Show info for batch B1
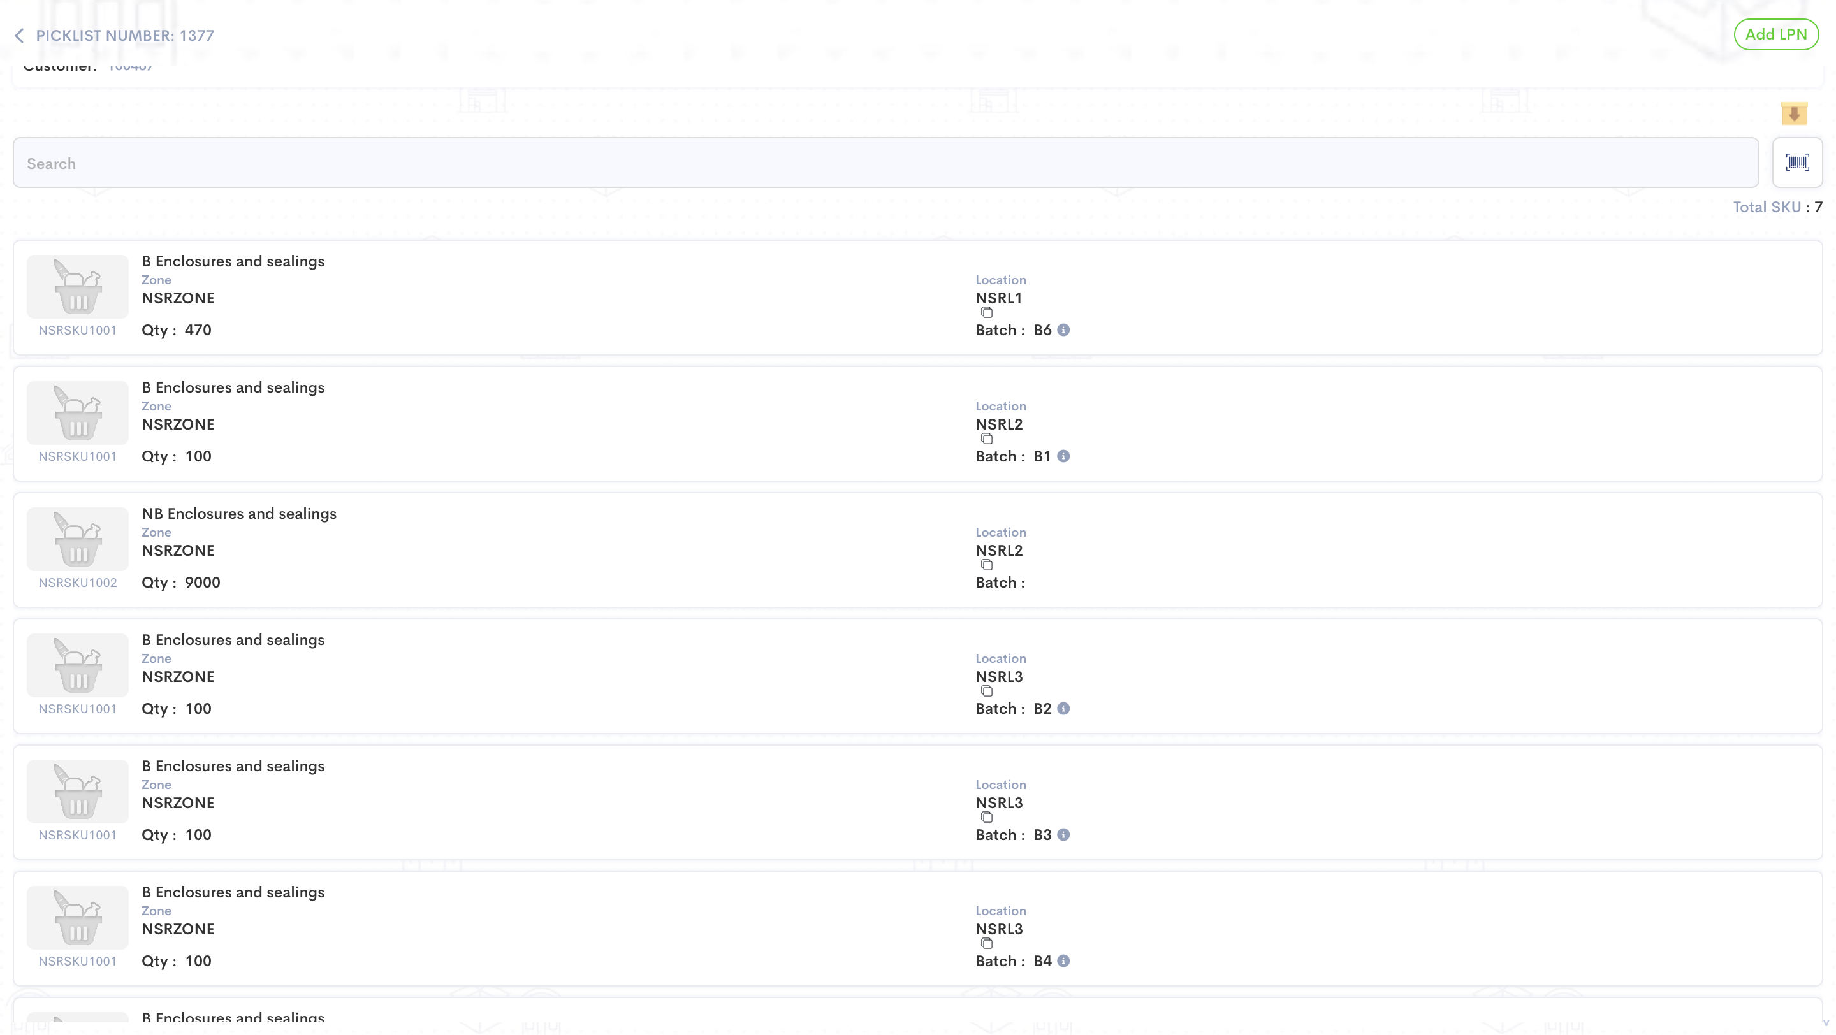The image size is (1836, 1035). (1063, 456)
